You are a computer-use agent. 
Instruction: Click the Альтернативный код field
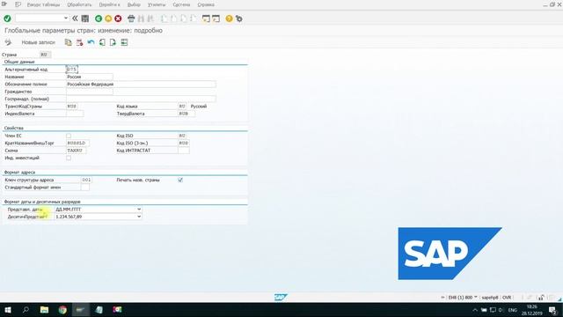pos(72,69)
